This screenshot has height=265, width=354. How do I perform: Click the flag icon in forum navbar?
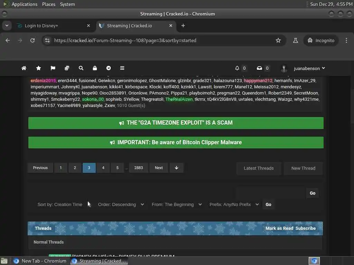(x=53, y=68)
